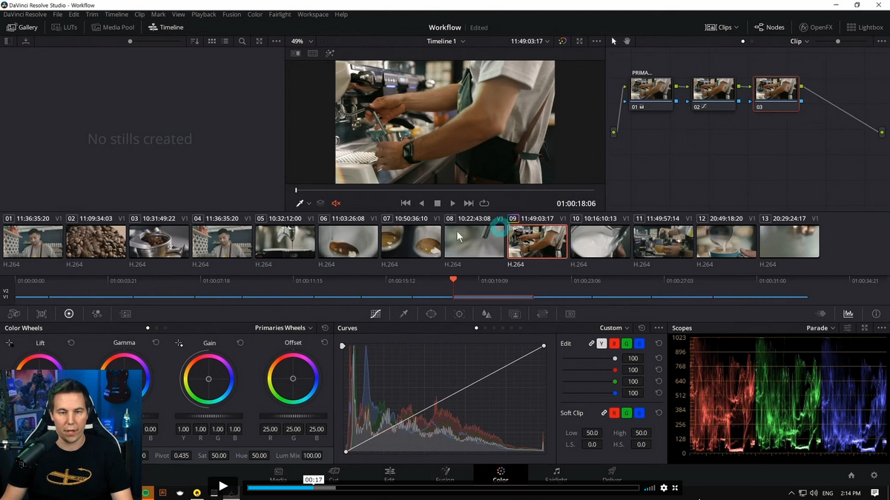Screen dimensions: 890x500
Task: Reset the Gamma color wheel
Action: point(156,343)
